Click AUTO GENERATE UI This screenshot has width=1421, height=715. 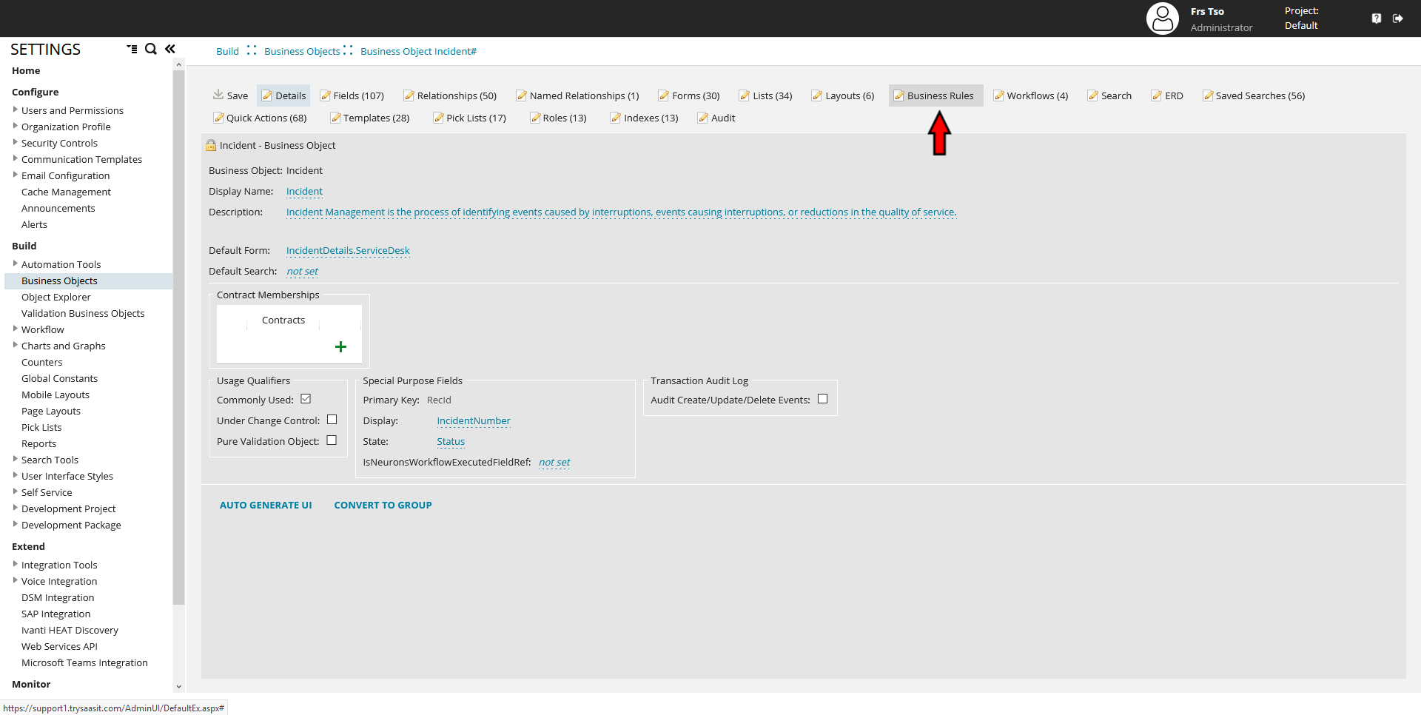(x=266, y=505)
